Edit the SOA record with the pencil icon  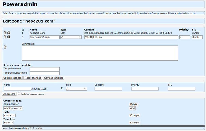(5, 33)
